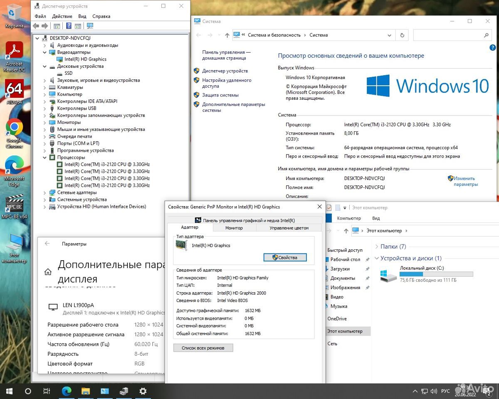499x399 pixels.
Task: Collapse the Процессоры node
Action: pos(45,158)
